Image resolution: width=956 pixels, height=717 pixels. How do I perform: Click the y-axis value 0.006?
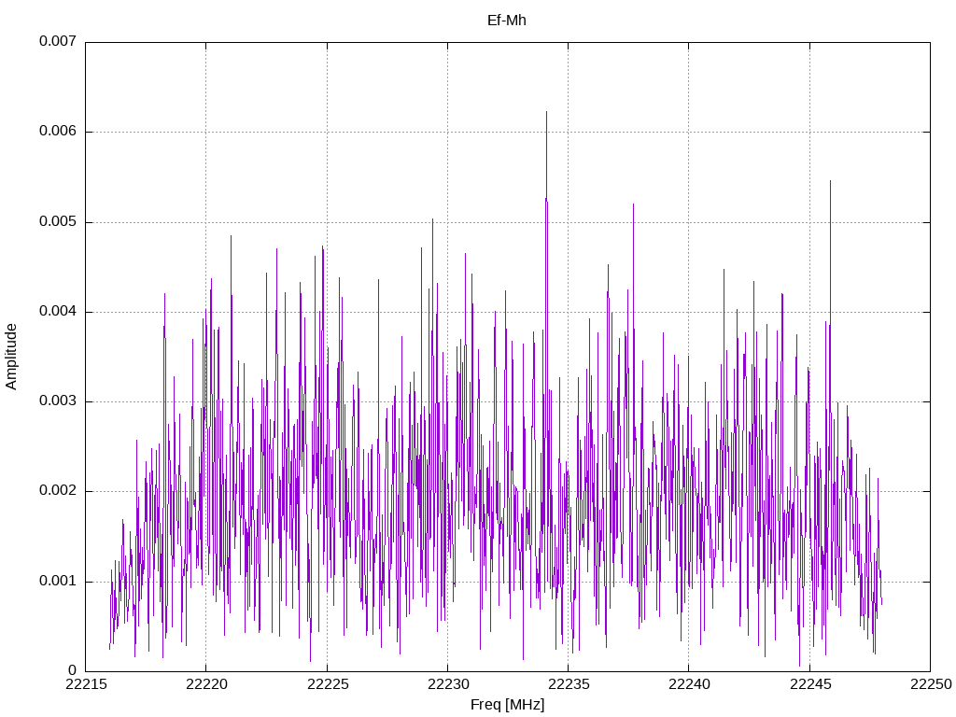[58, 131]
